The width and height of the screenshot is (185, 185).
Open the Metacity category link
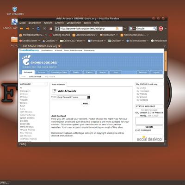coord(24,100)
